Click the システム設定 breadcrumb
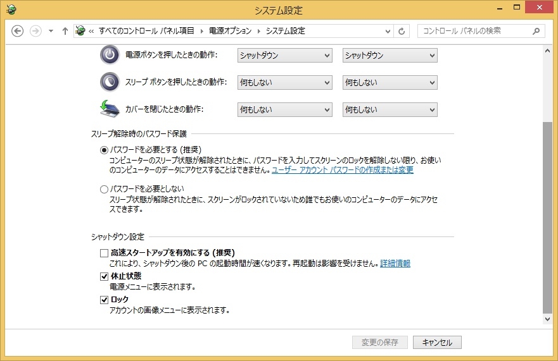This screenshot has height=361, width=558. (286, 31)
